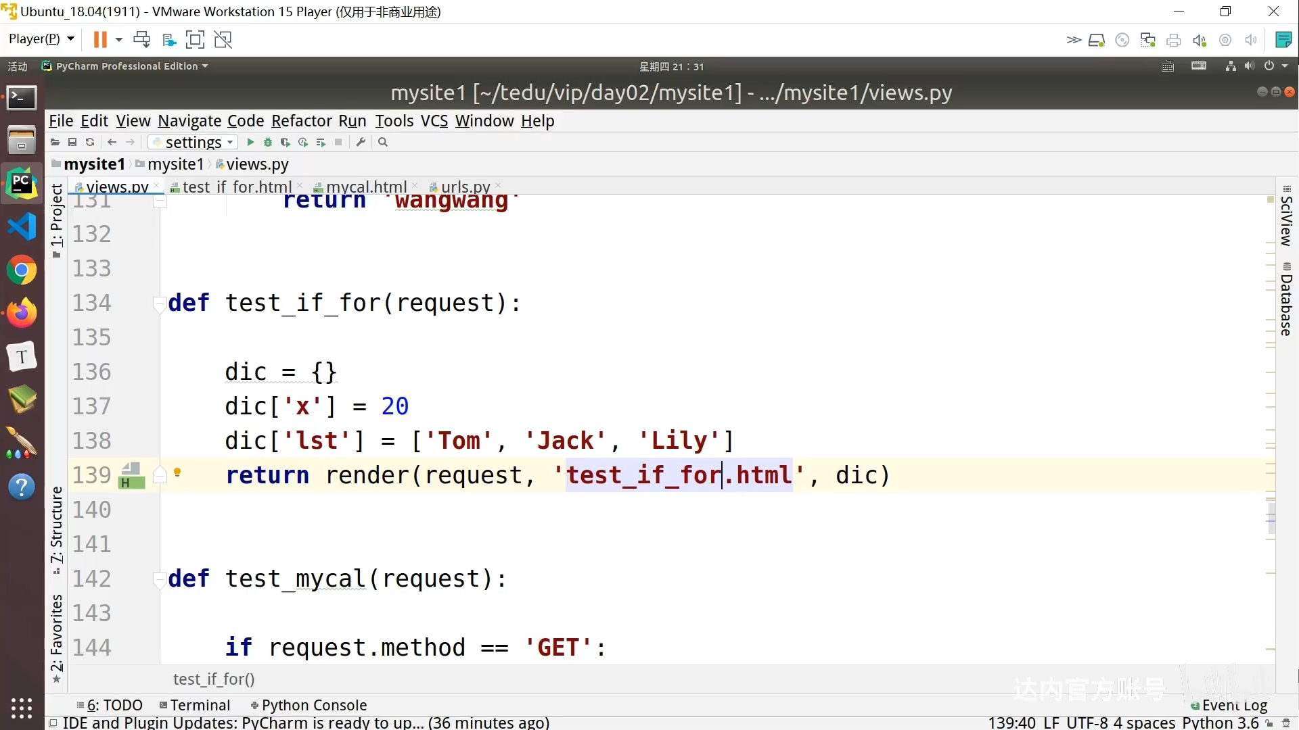Open IDE settings via wrench icon
1299x730 pixels.
coord(361,143)
